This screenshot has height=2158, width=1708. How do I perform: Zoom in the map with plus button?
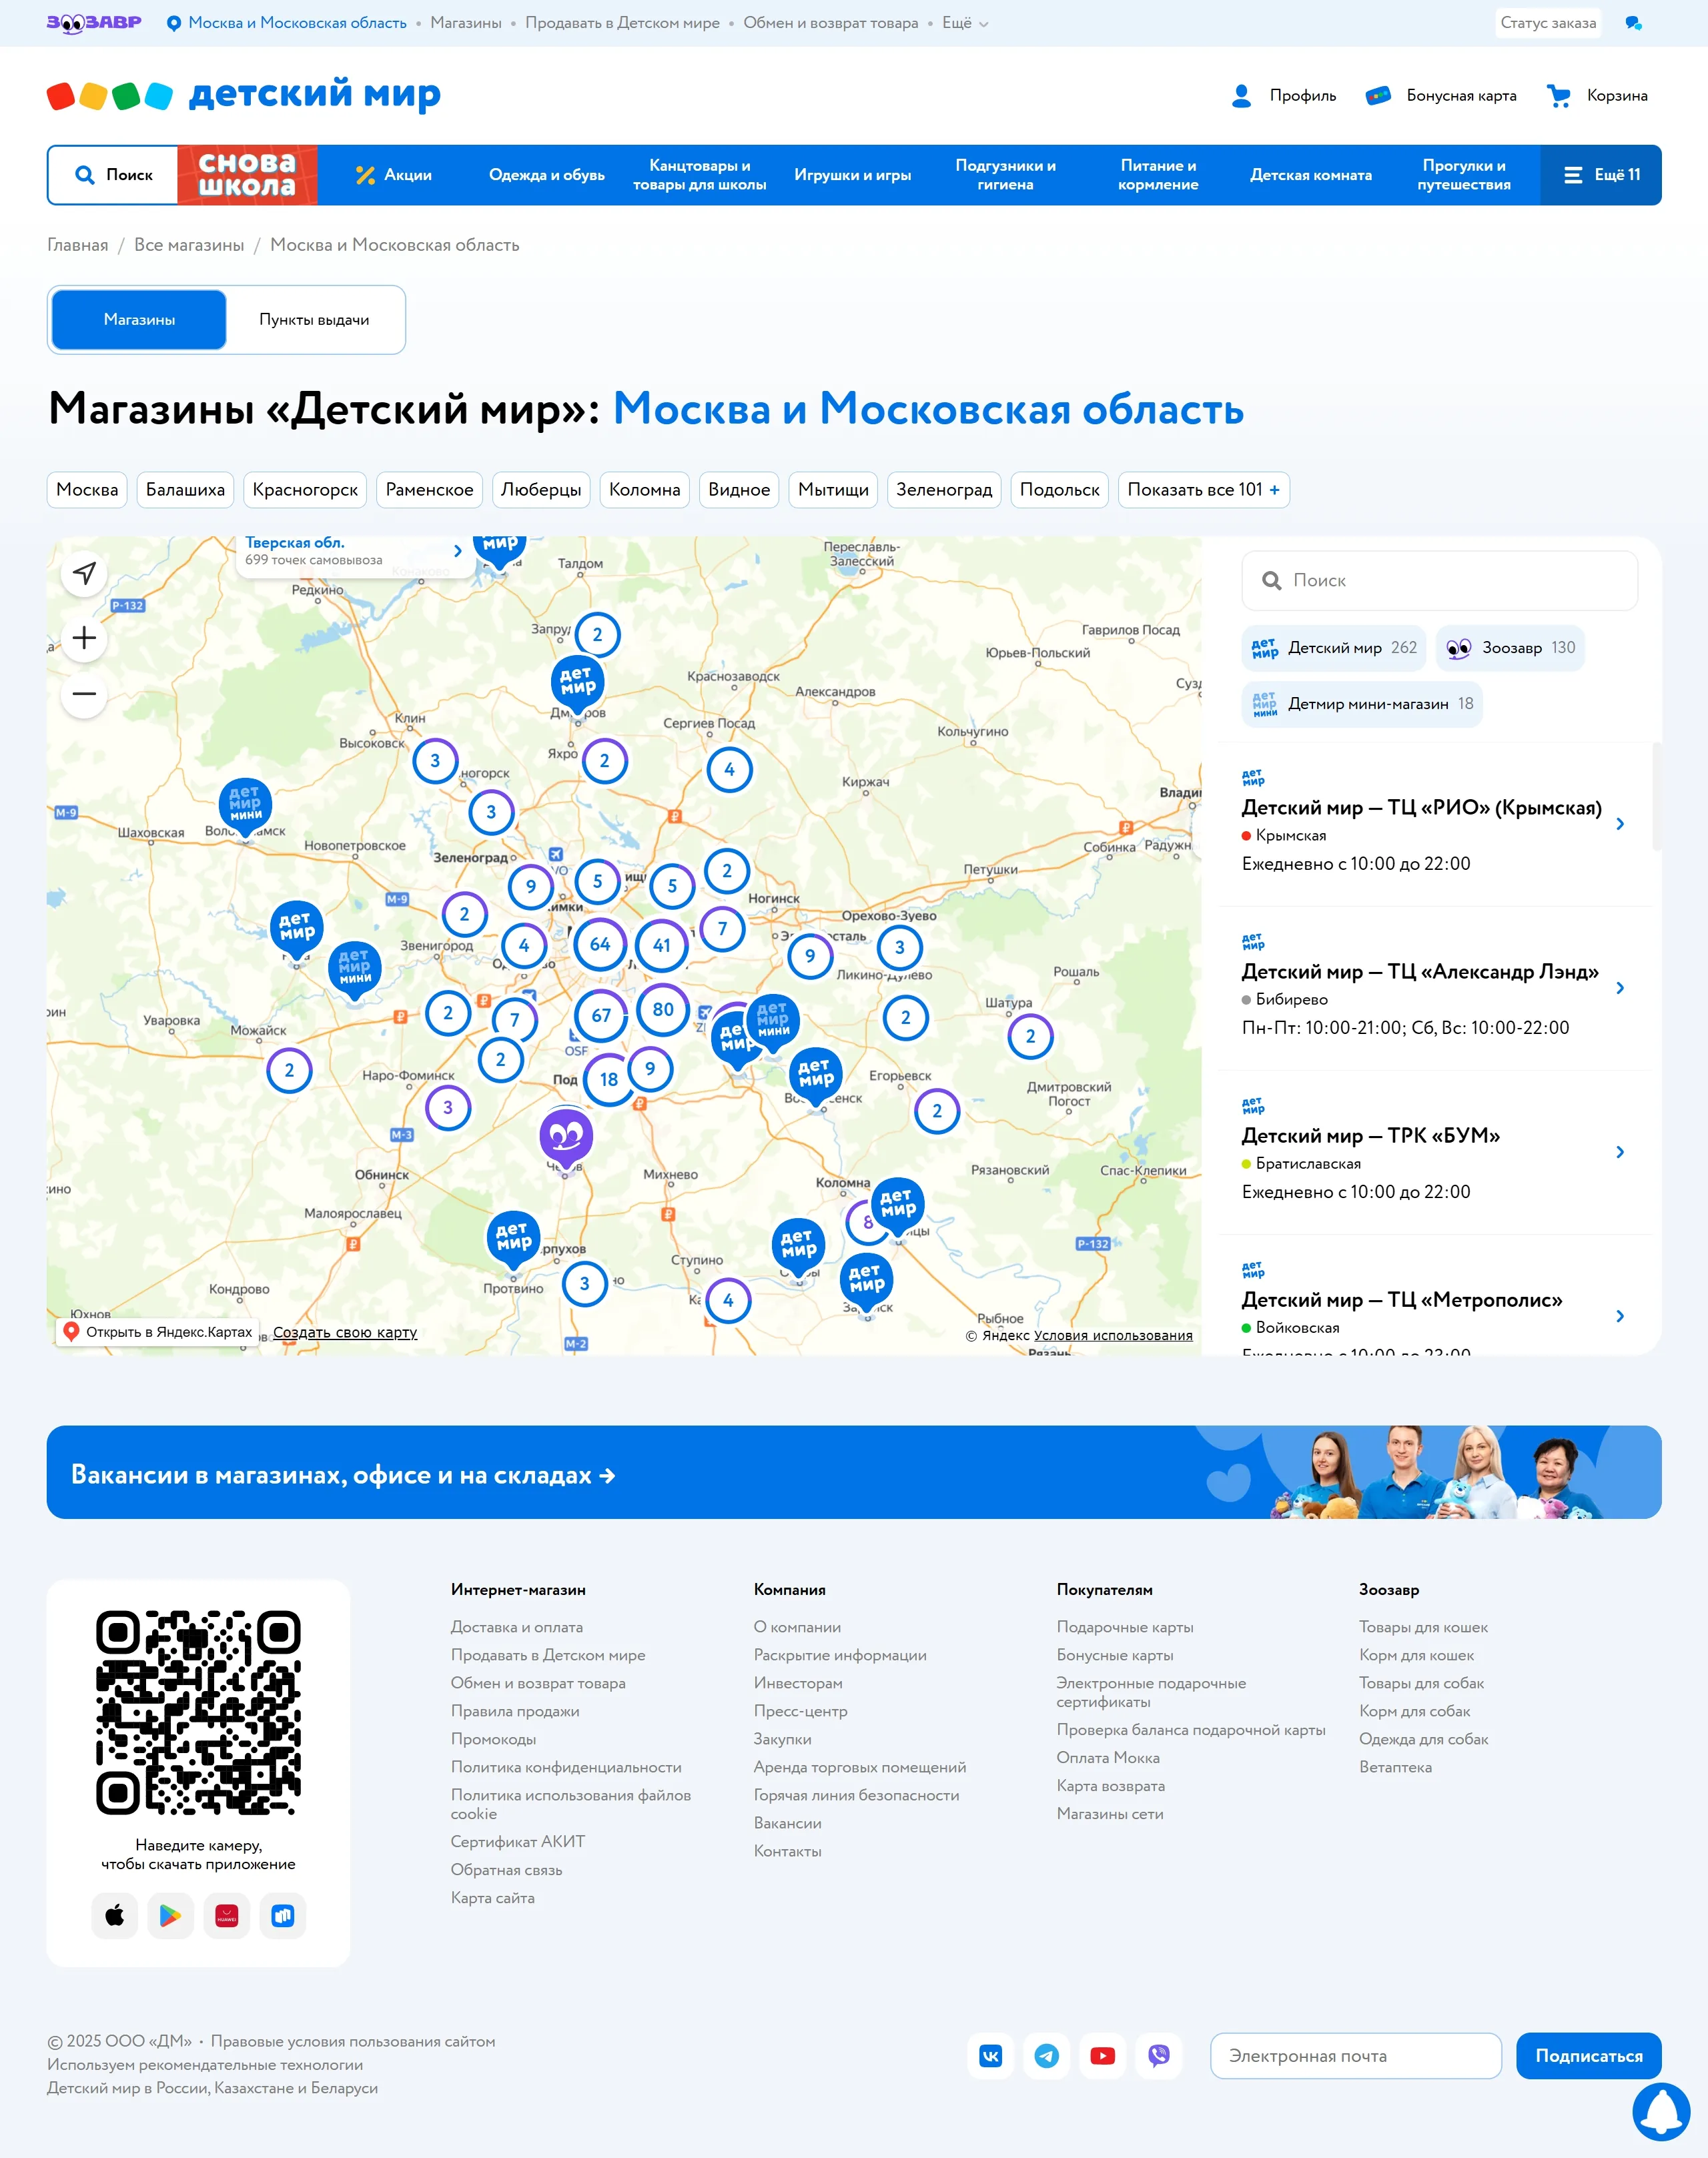click(x=85, y=638)
